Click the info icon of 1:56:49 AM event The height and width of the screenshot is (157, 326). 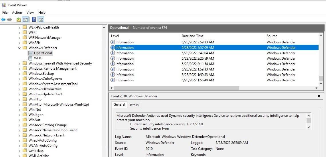113,80
